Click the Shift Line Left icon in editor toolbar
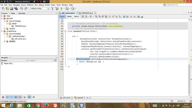 (x=124, y=16)
